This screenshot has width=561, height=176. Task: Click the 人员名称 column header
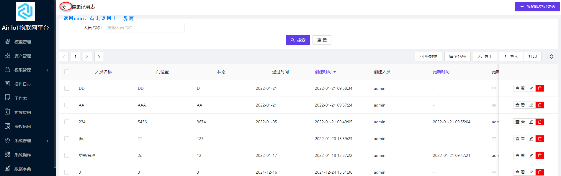(104, 72)
